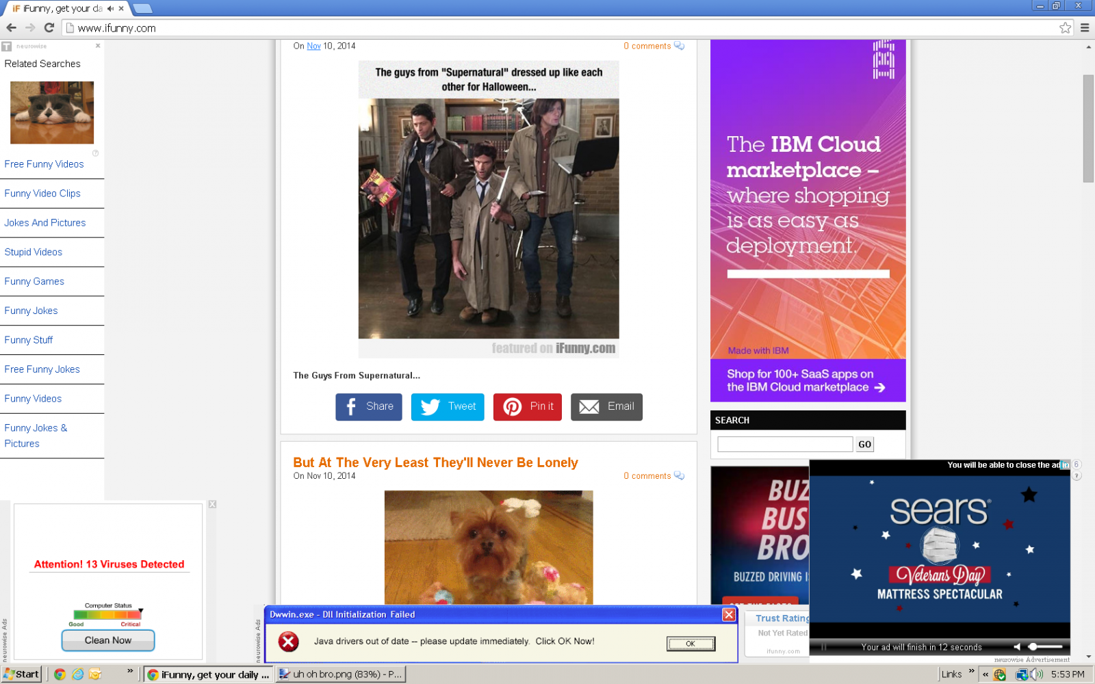Open the Funny Jokes & Pictures link
The height and width of the screenshot is (684, 1095).
click(x=36, y=436)
